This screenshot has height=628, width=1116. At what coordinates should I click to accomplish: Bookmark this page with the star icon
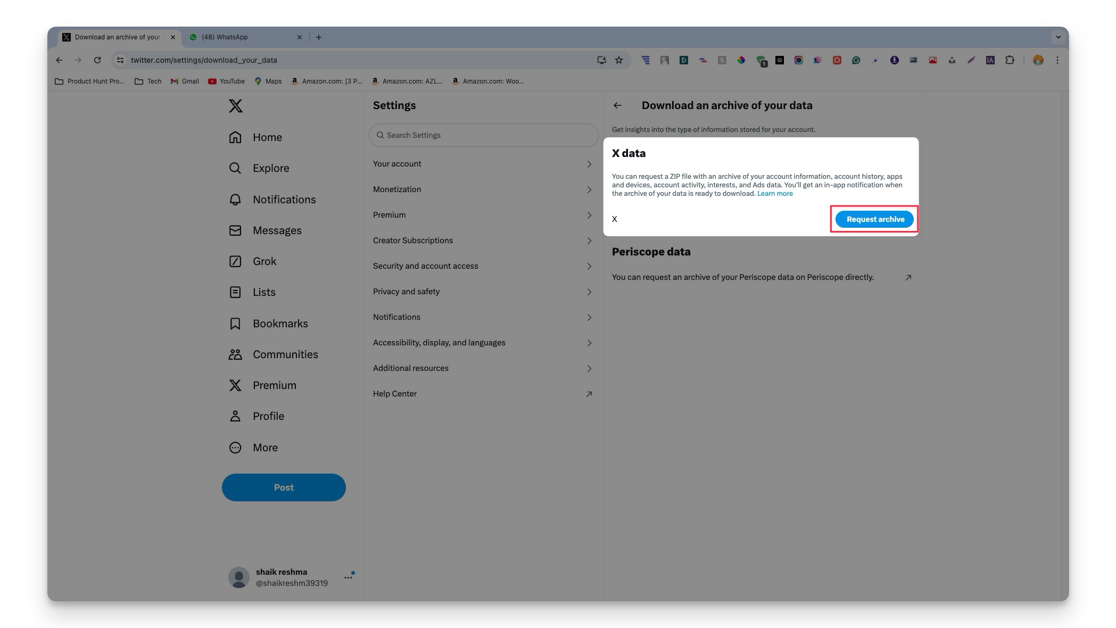pyautogui.click(x=619, y=60)
